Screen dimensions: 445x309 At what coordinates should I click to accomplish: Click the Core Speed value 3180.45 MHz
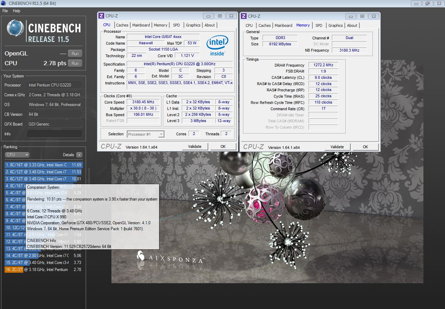(x=143, y=102)
